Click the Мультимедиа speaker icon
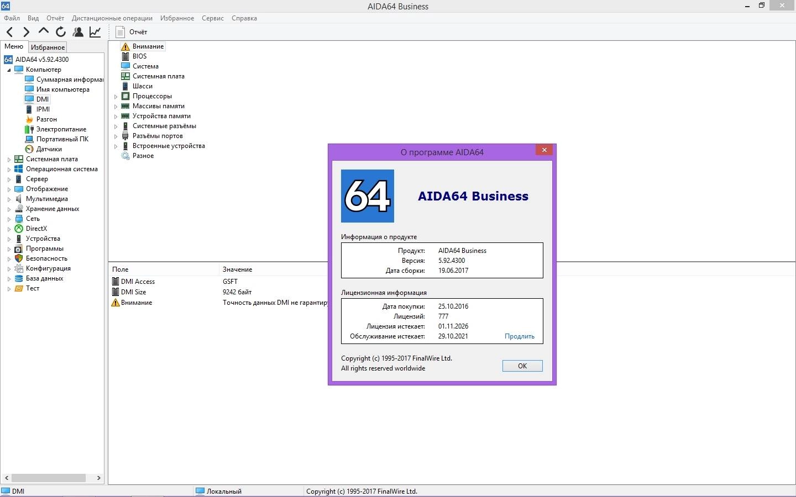 tap(19, 199)
